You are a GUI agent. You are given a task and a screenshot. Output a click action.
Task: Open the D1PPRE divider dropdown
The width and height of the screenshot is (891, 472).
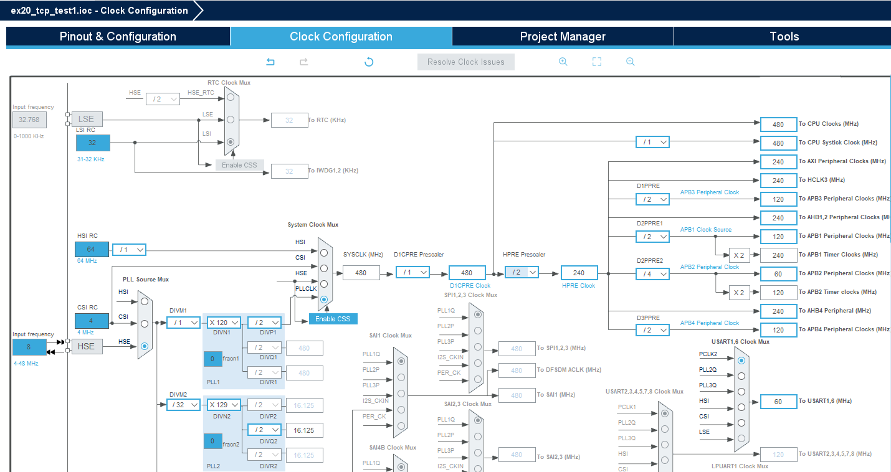(x=653, y=199)
